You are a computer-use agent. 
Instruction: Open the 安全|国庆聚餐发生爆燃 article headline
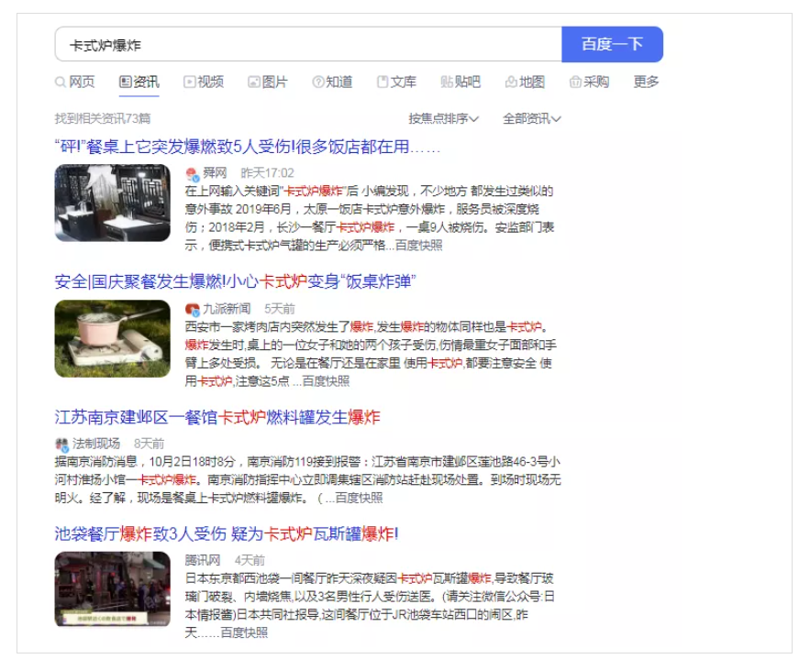point(236,281)
